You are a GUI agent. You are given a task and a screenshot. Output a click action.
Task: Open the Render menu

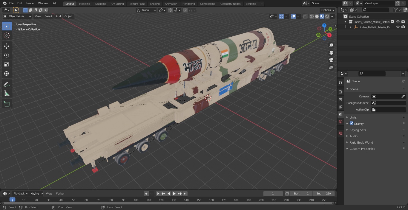click(x=30, y=3)
